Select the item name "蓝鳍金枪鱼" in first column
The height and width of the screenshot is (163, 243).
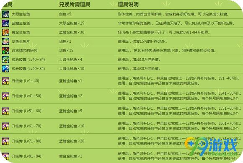point(21,23)
